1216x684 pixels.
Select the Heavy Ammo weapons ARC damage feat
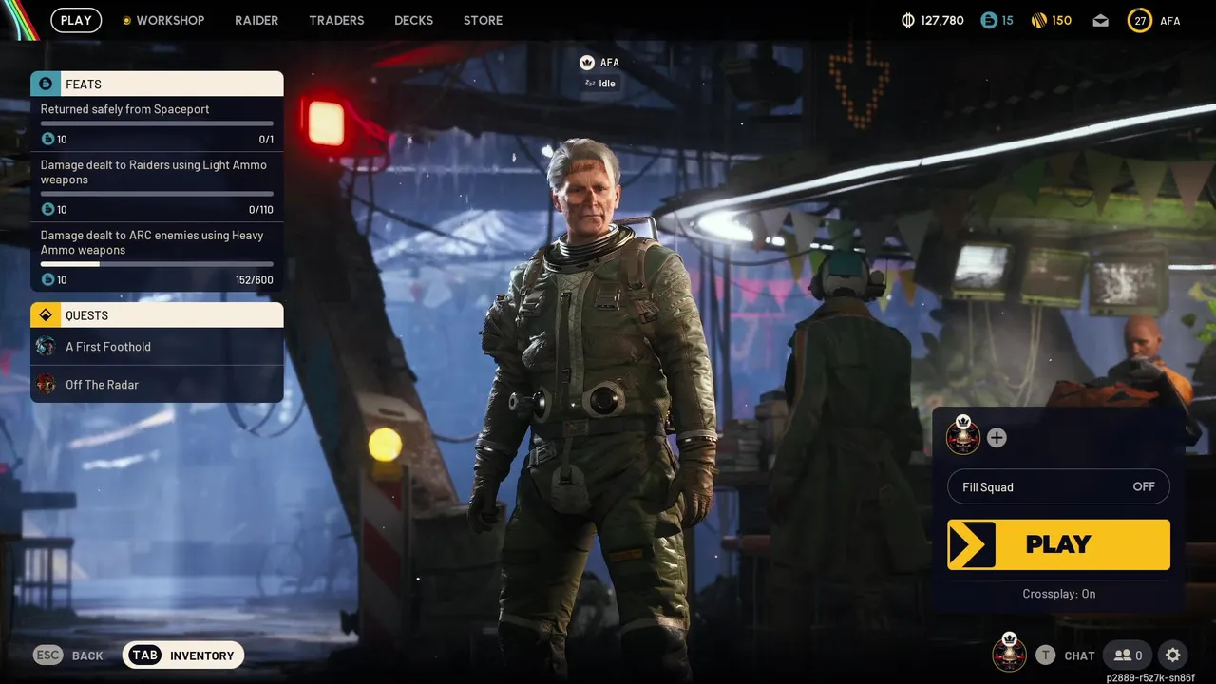pos(157,257)
